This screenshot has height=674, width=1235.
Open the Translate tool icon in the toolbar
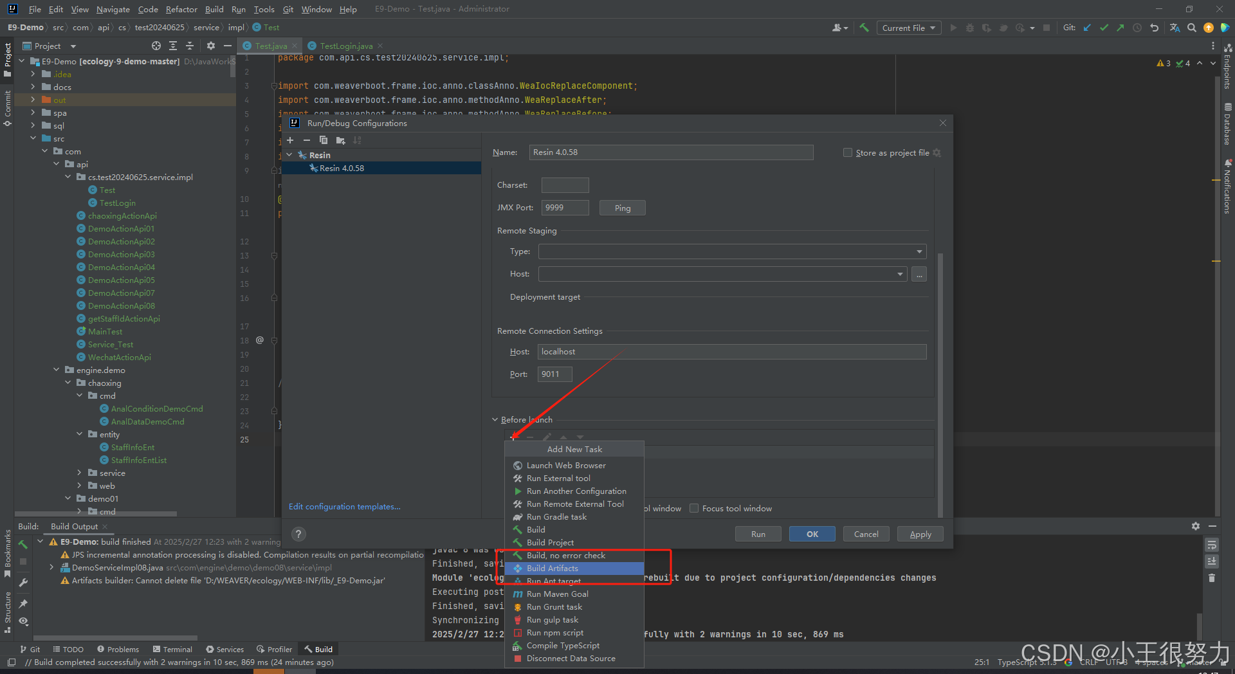[1175, 28]
